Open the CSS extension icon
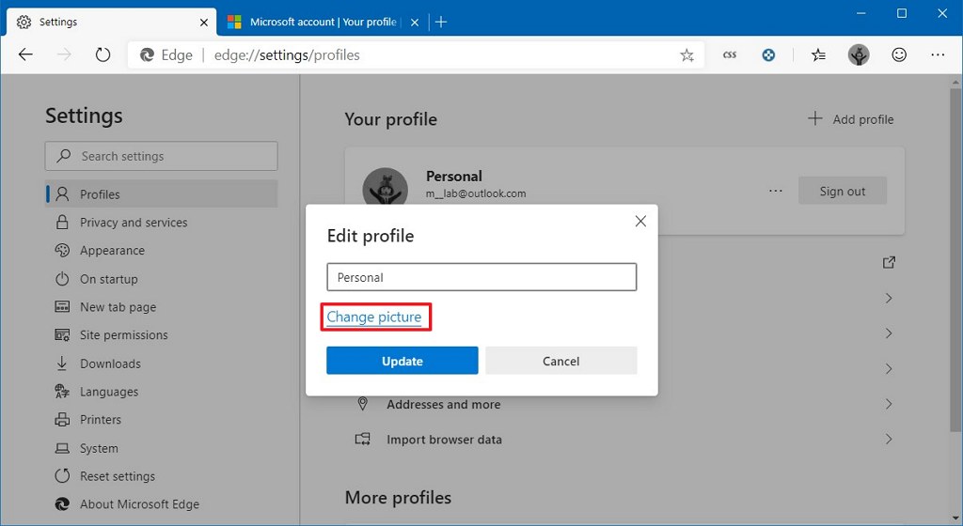The image size is (963, 526). point(729,54)
